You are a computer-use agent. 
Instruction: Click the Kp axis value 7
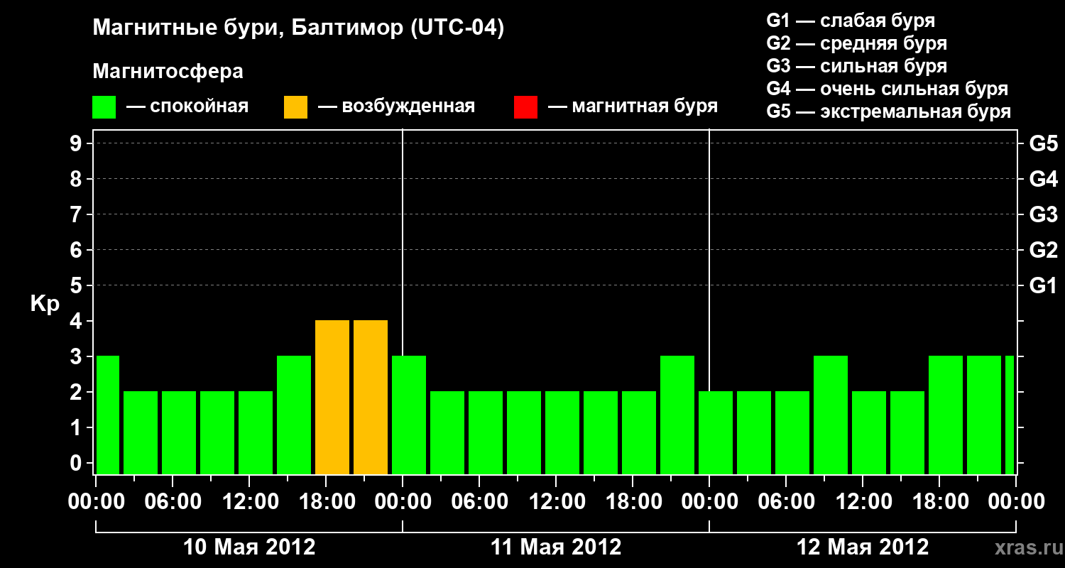pos(77,215)
